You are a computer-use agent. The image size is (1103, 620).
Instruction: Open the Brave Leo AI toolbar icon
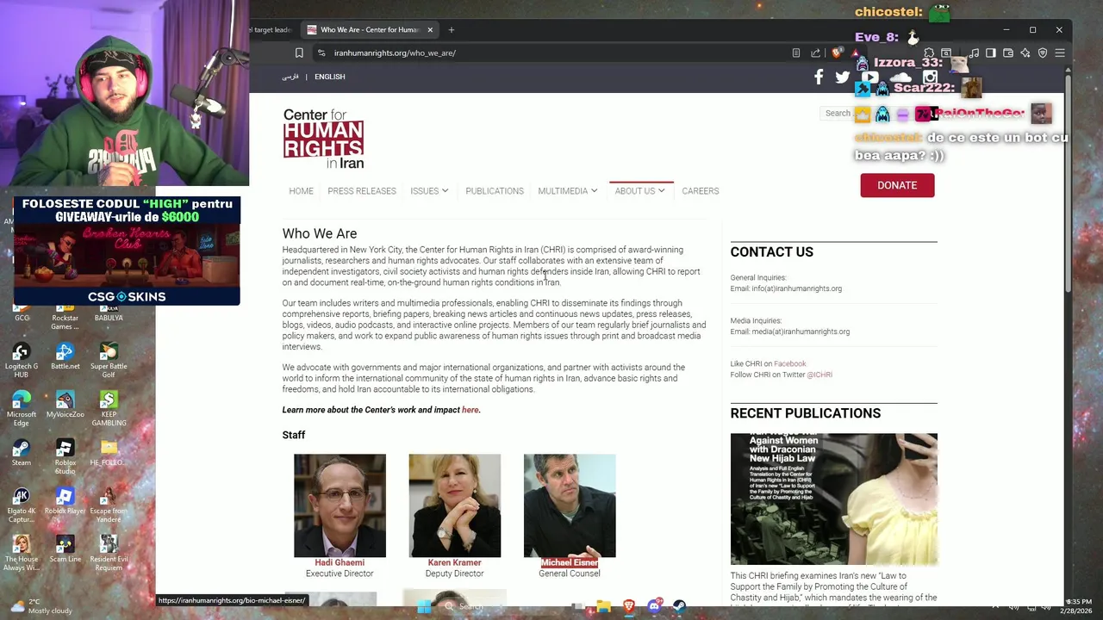click(x=1025, y=53)
